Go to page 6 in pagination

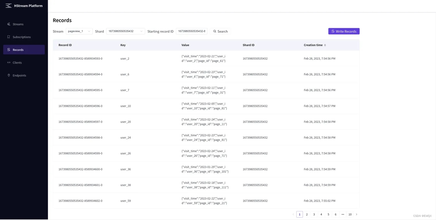click(x=336, y=214)
